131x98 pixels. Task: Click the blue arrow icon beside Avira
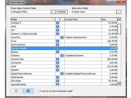coord(57,41)
